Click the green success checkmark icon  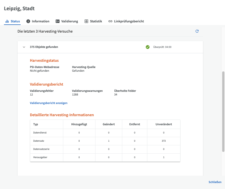point(148,47)
